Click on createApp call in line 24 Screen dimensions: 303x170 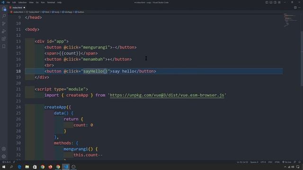(55, 107)
